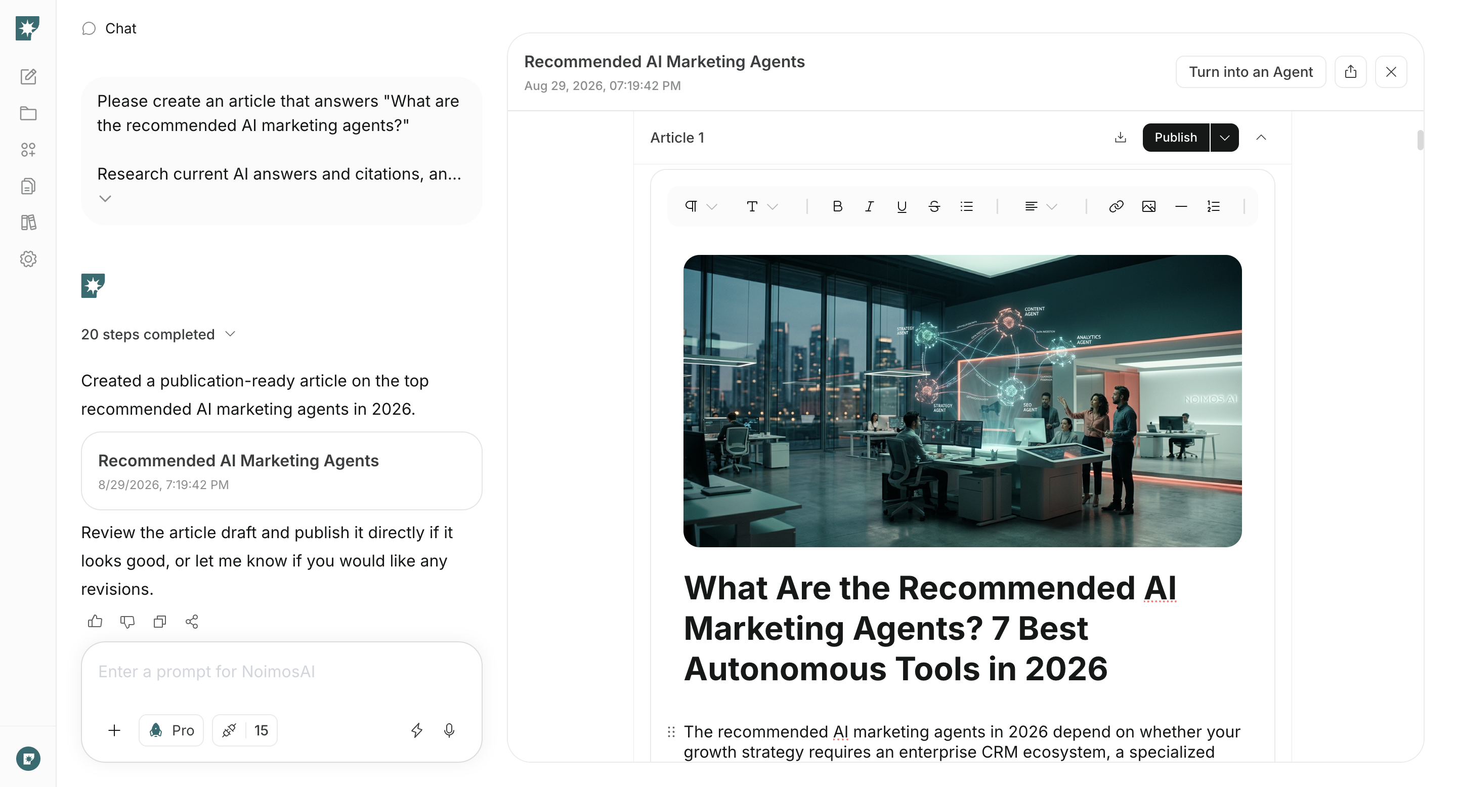This screenshot has width=1457, height=787.
Task: Download Article 1
Action: tap(1120, 138)
